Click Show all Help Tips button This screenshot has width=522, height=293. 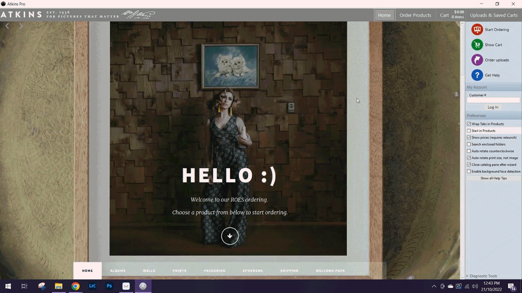click(493, 178)
